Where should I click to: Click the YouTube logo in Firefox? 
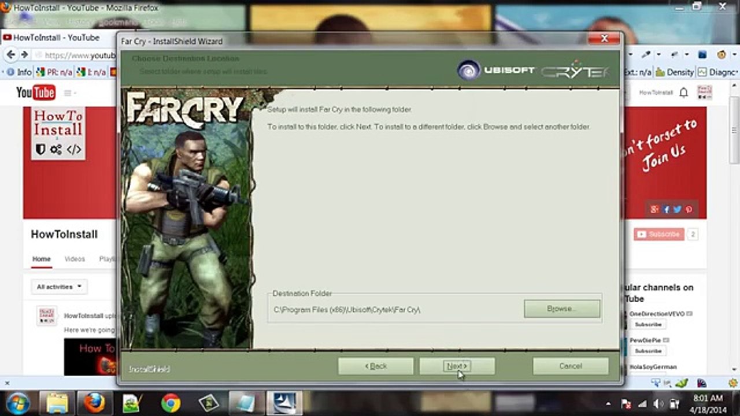coord(36,92)
